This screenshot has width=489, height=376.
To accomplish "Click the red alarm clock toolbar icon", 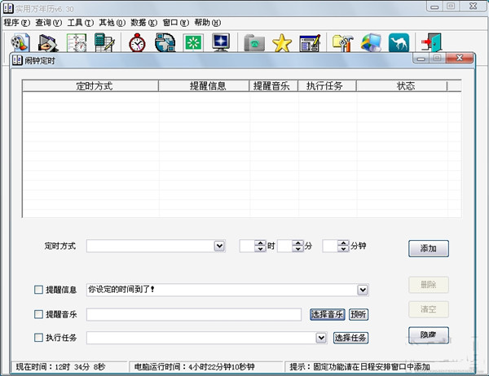I will pyautogui.click(x=137, y=42).
